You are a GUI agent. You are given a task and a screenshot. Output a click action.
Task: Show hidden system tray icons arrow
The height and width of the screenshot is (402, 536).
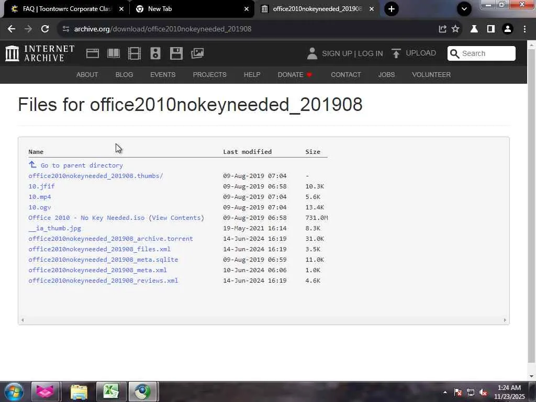coord(445,393)
